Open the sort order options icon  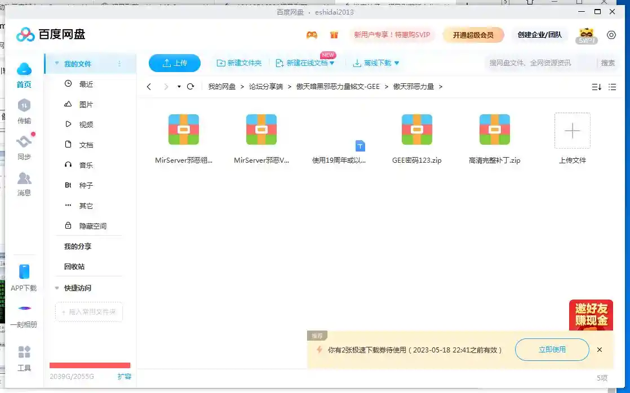tap(596, 87)
